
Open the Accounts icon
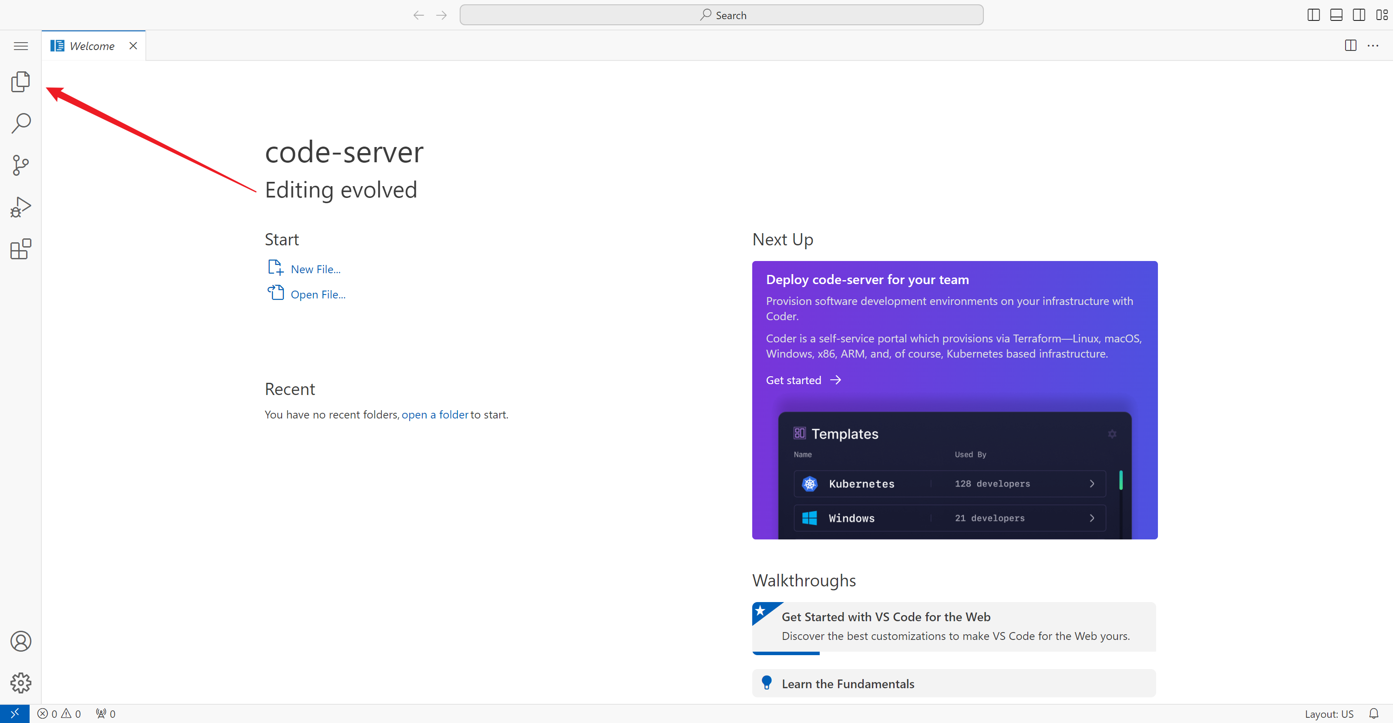coord(20,641)
